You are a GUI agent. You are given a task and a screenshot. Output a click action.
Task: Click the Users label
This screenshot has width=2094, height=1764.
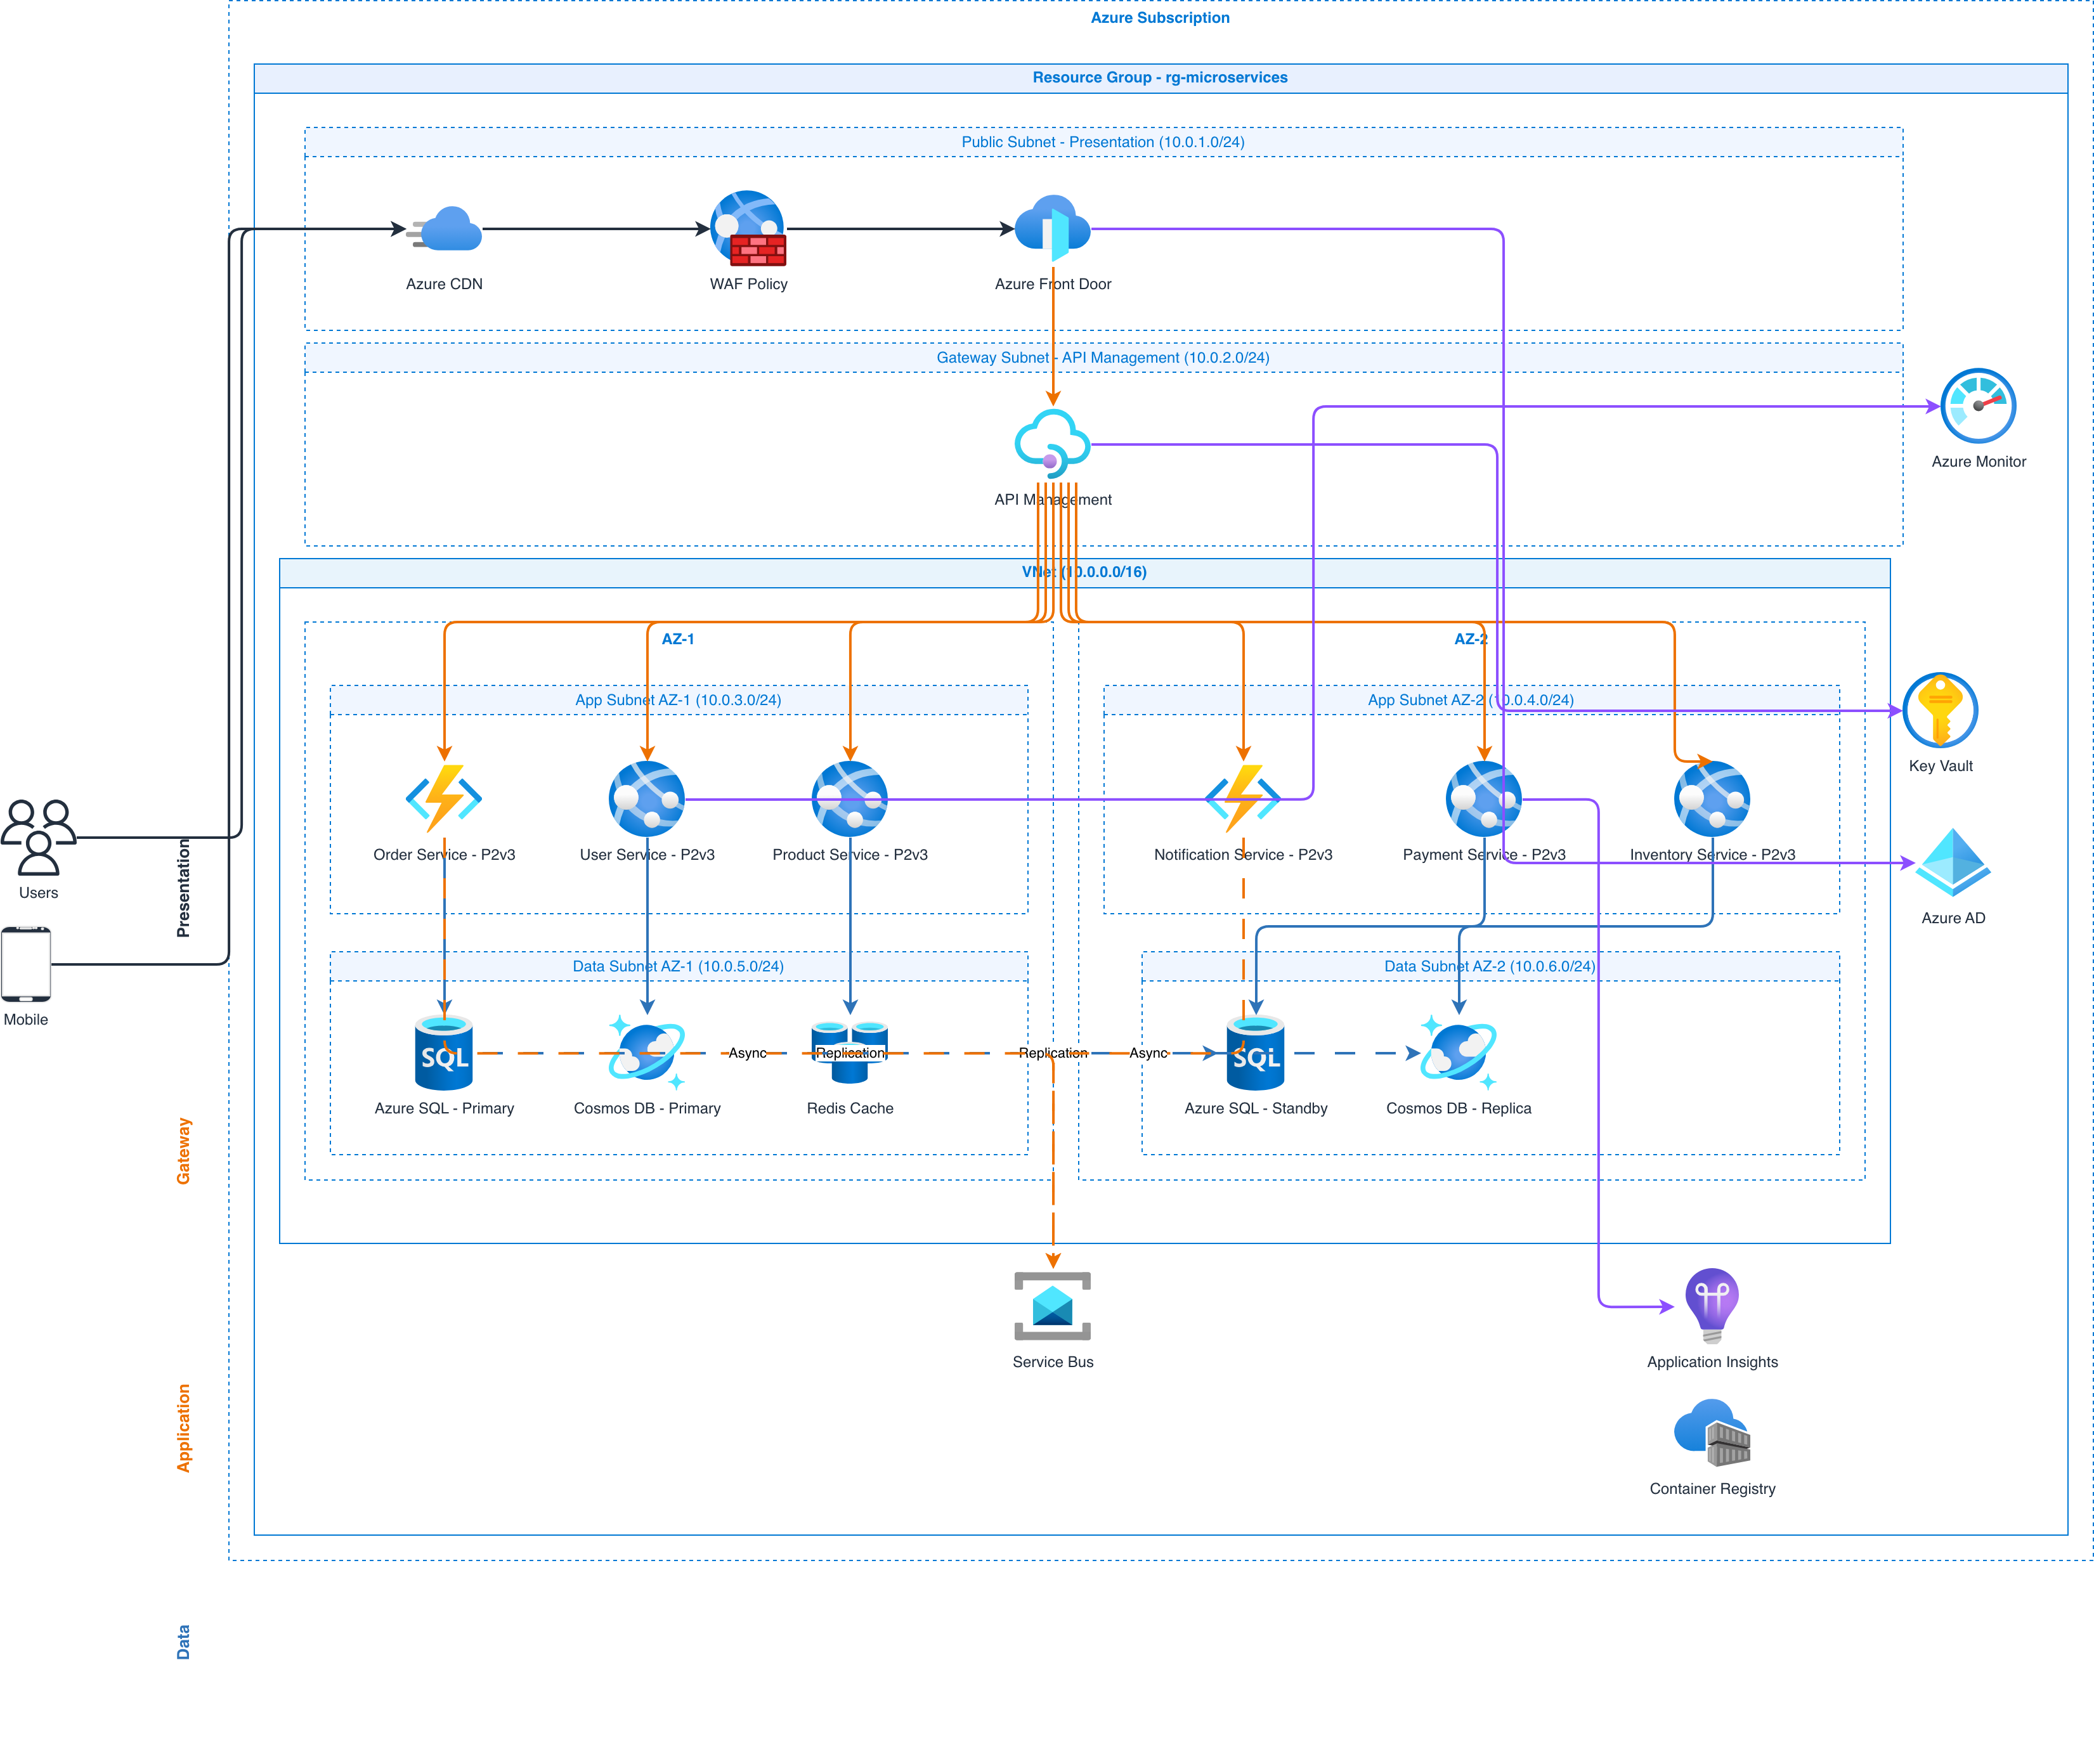pos(38,893)
